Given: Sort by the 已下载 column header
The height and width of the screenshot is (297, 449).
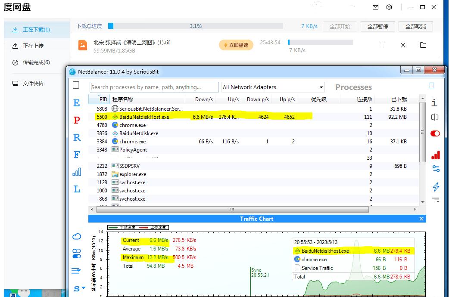Looking at the screenshot, I should click(392, 99).
